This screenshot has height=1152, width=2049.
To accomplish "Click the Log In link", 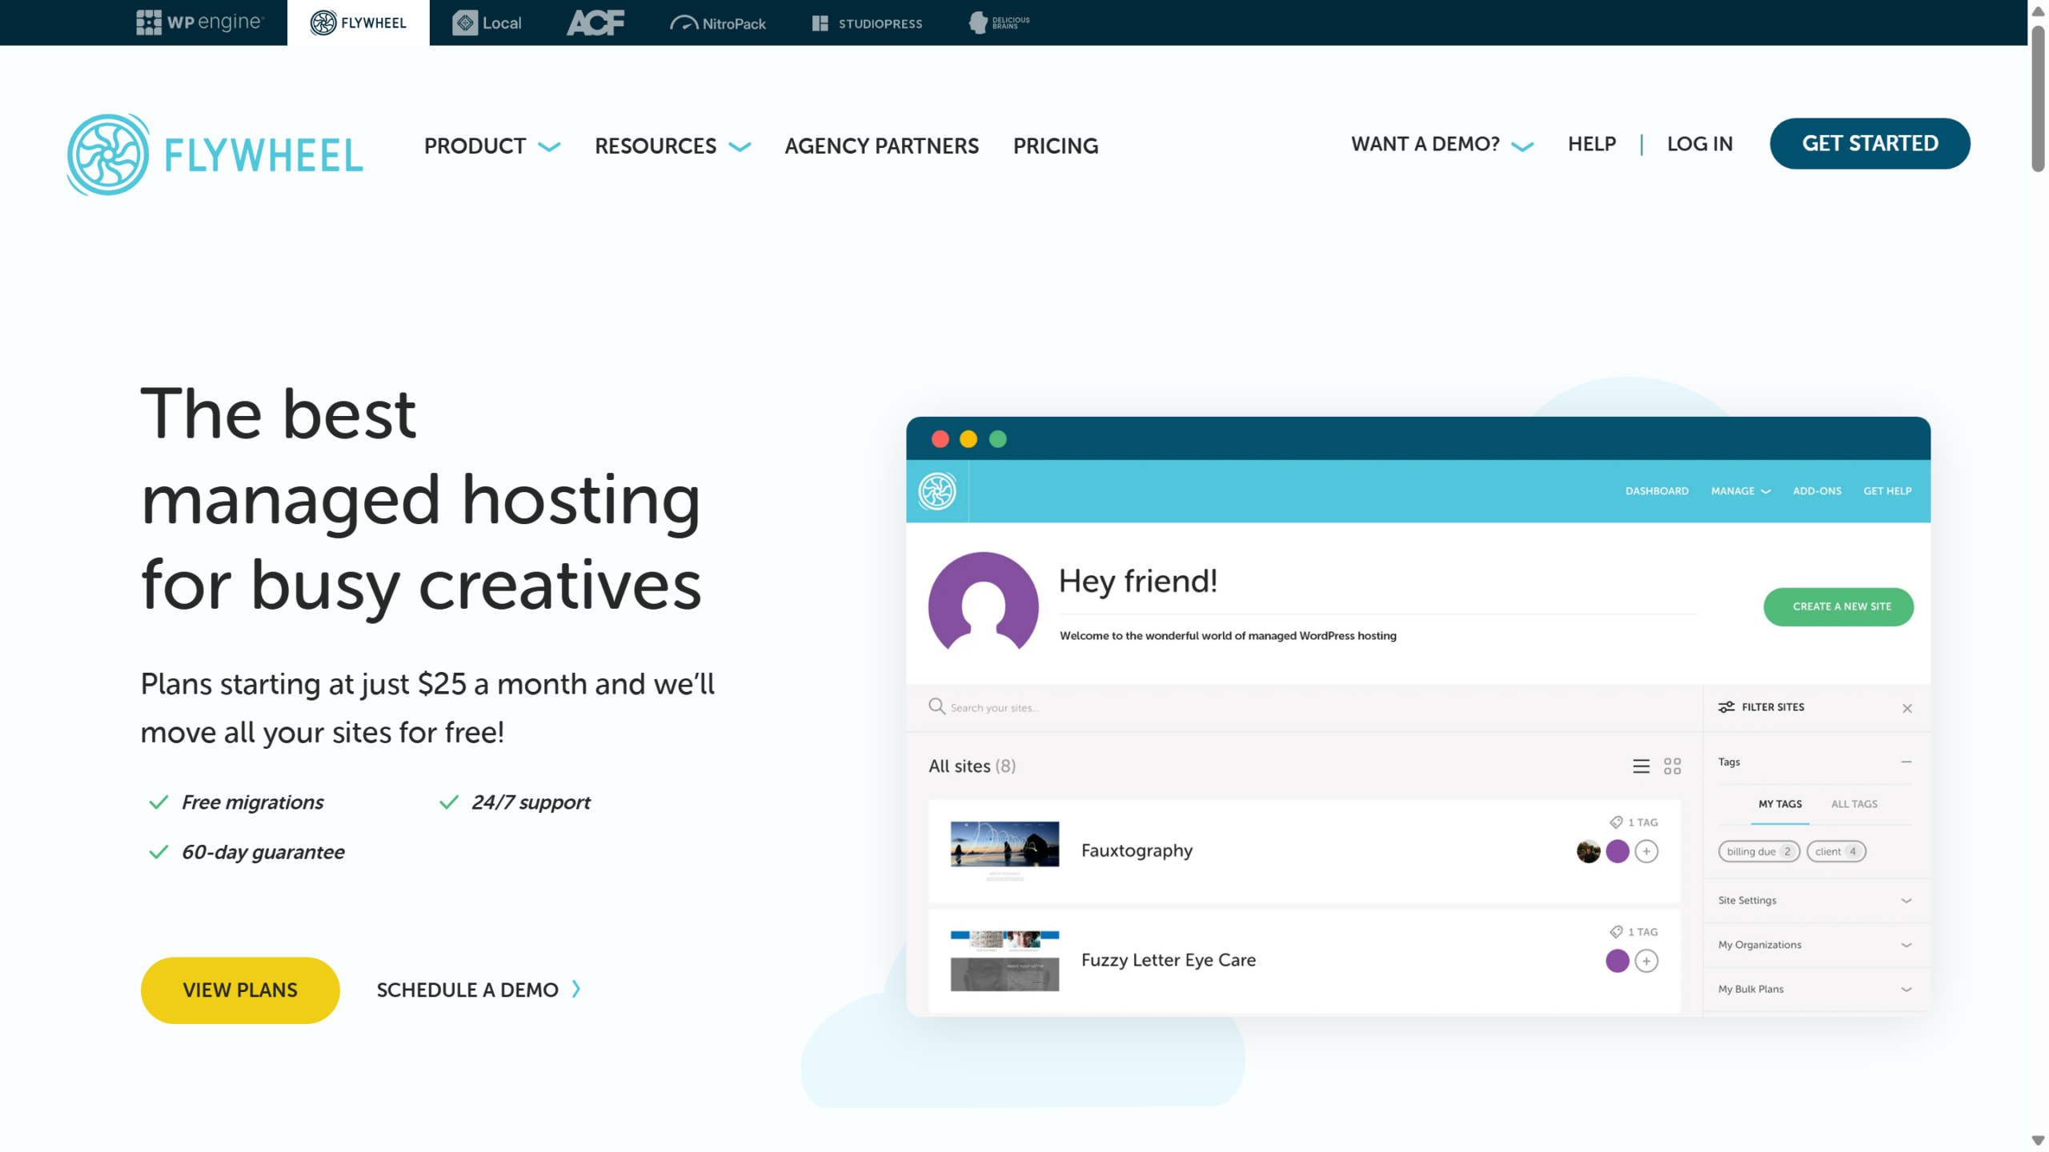I will [1700, 144].
